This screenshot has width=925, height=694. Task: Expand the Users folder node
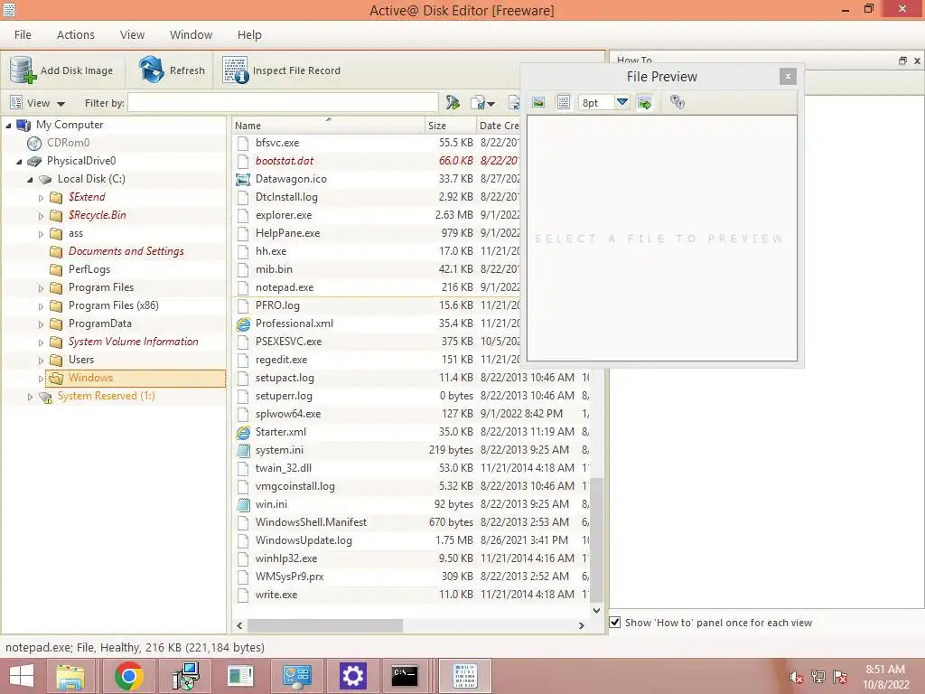pos(41,361)
